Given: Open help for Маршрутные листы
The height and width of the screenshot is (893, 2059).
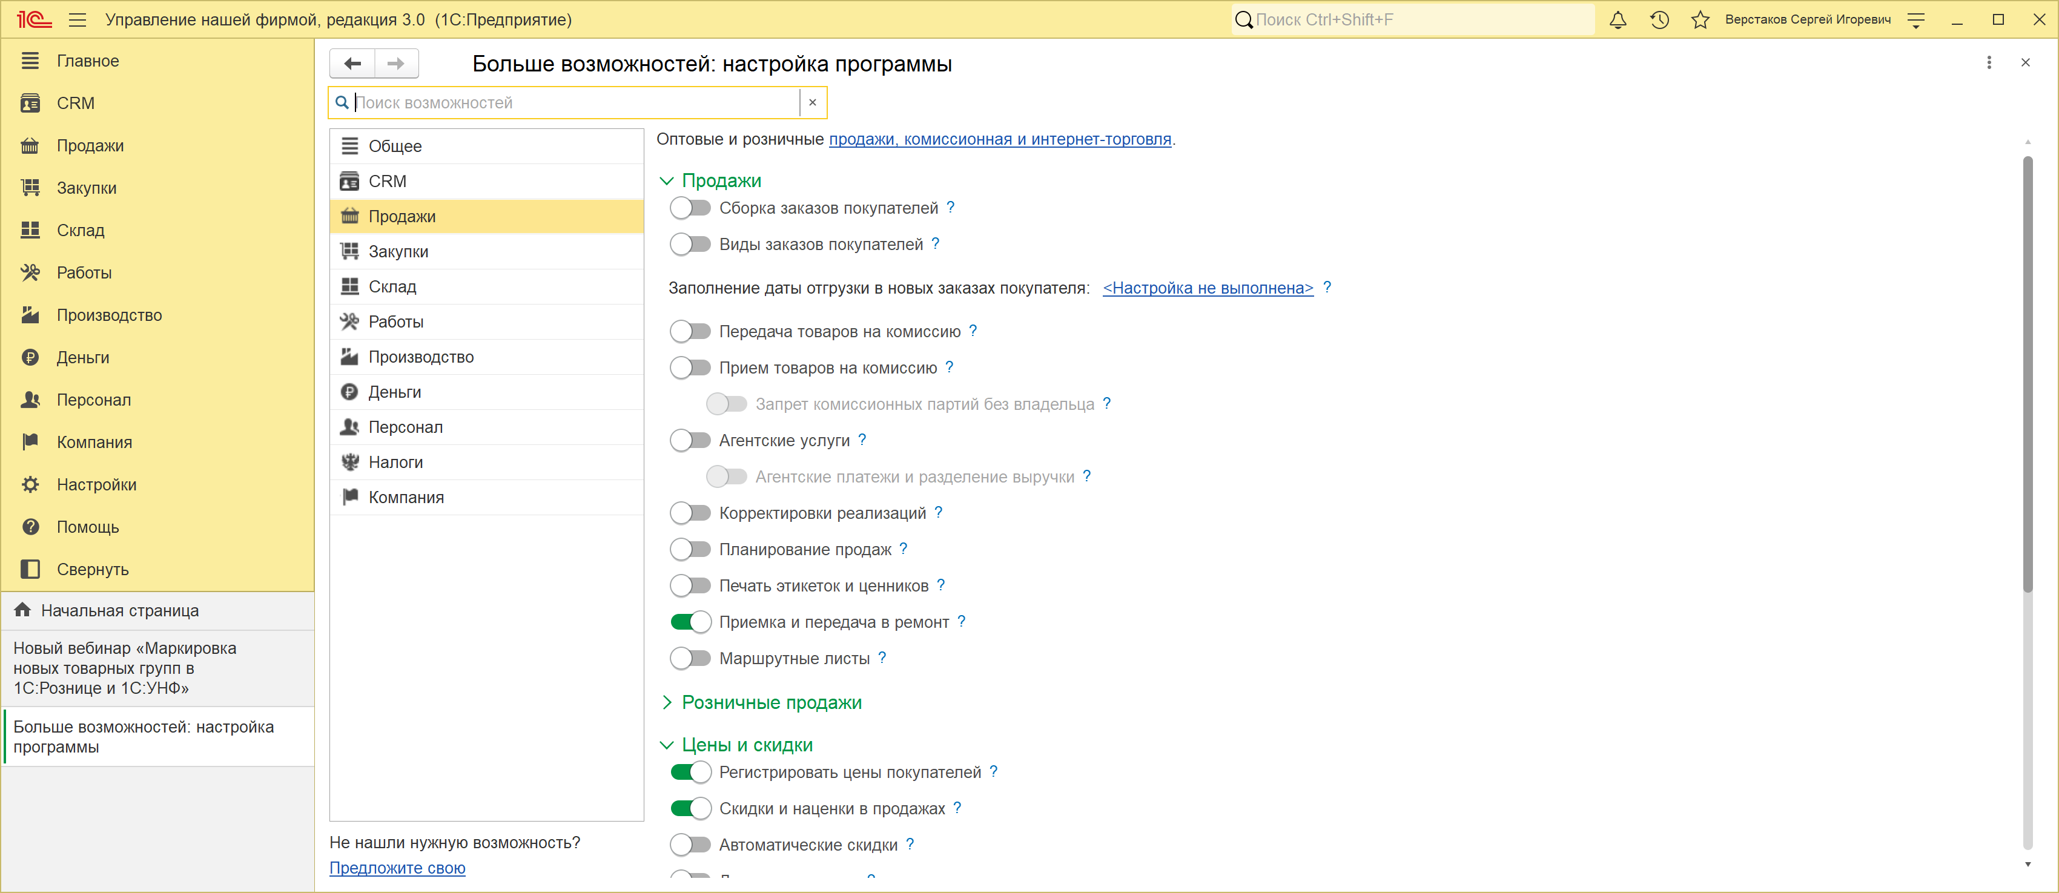Looking at the screenshot, I should pos(882,657).
